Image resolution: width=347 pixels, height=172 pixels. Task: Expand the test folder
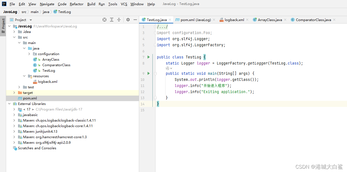pyautogui.click(x=19, y=87)
